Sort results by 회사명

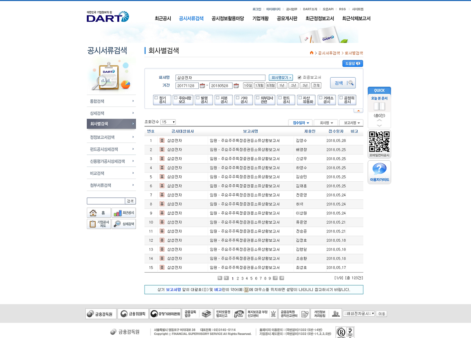[326, 123]
